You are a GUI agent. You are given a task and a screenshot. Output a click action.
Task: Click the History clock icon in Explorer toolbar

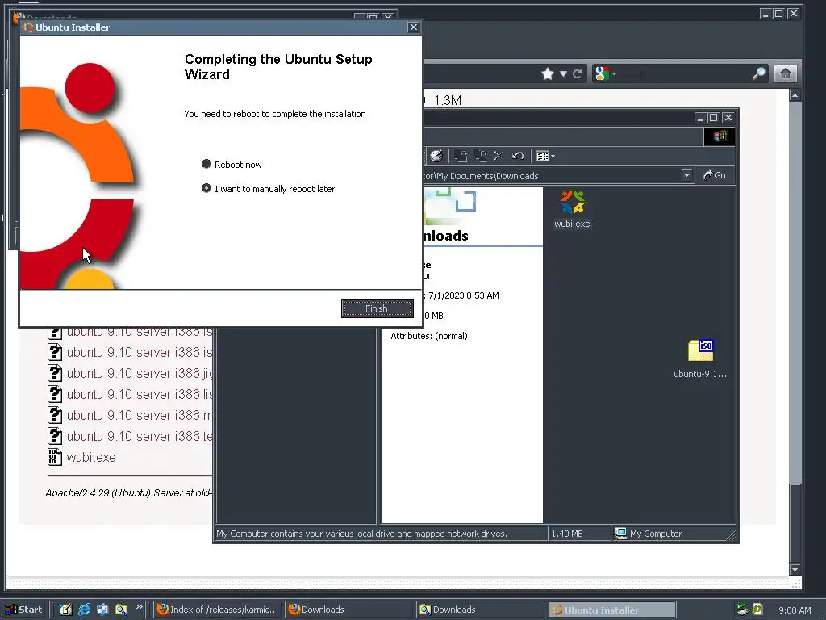[x=436, y=156]
